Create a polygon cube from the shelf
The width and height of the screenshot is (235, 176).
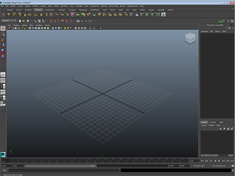click(14, 15)
